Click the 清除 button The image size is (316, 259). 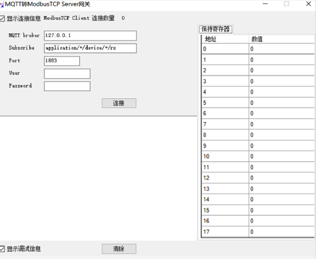click(x=119, y=249)
